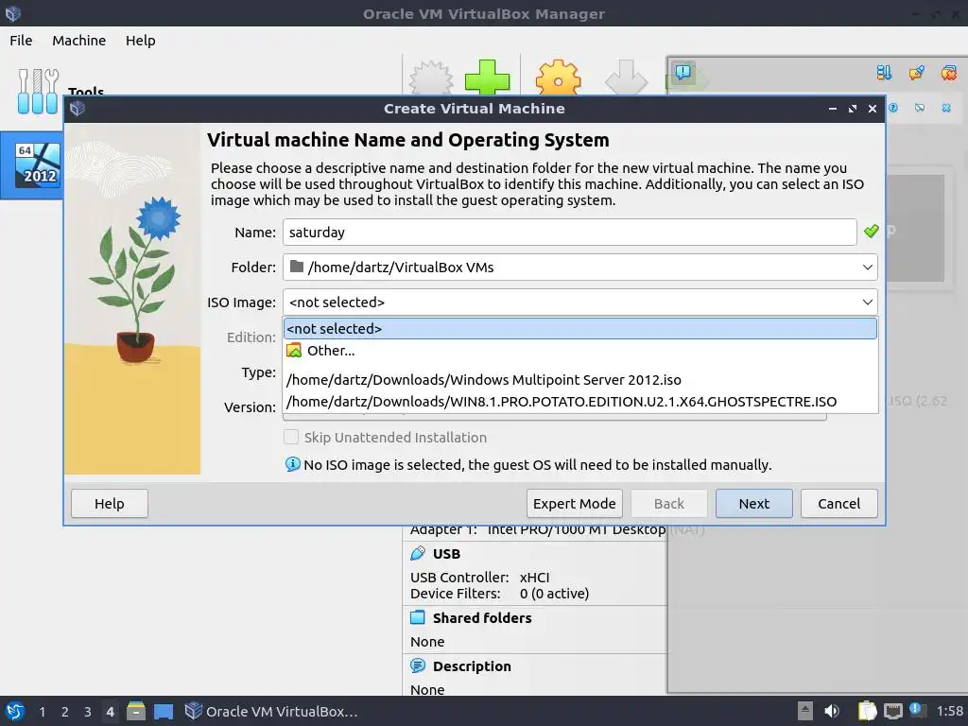The height and width of the screenshot is (726, 968).
Task: Choose <not selected> in the ISO list
Action: [579, 328]
